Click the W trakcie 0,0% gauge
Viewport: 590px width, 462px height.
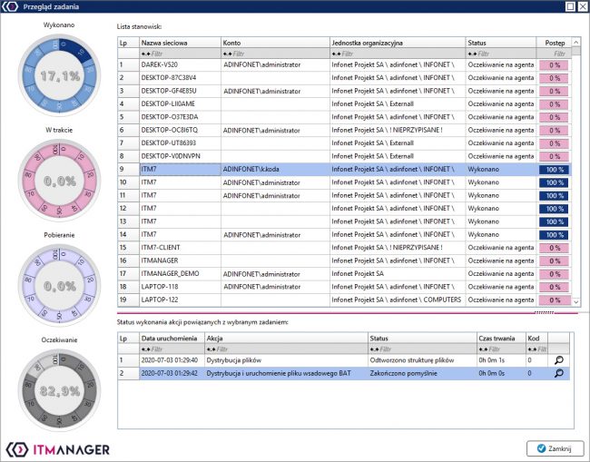(x=58, y=181)
